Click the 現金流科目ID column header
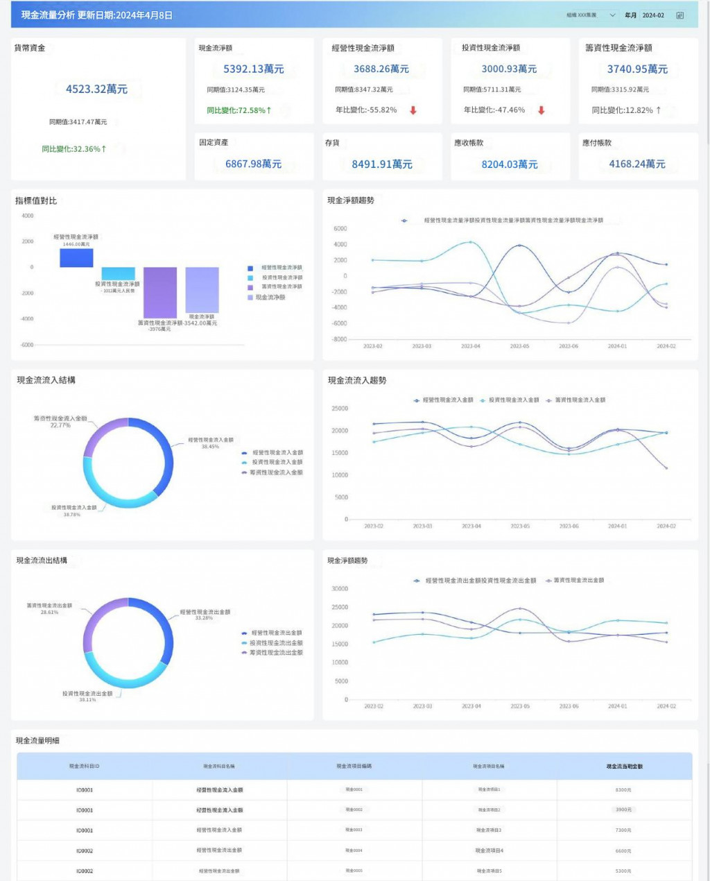Viewport: 710px width, 881px height. [84, 767]
